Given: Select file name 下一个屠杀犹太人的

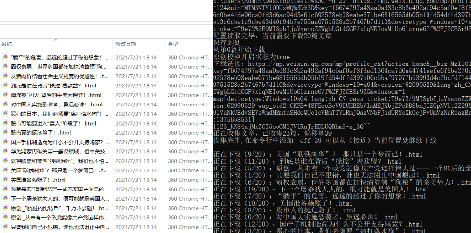Looking at the screenshot, I should tap(59, 199).
